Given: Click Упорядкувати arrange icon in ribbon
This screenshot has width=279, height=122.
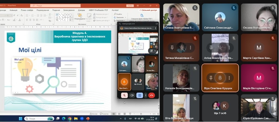Looking at the screenshot, I should 79,15.
